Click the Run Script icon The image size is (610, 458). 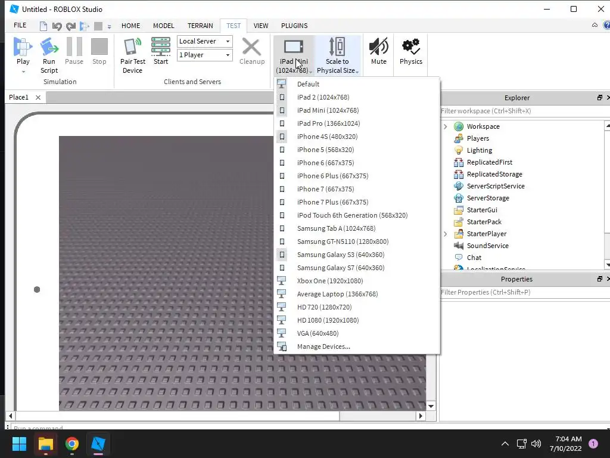click(49, 47)
